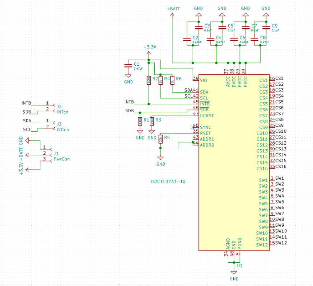Select the +3.3V power symbol above C1

(x=149, y=52)
